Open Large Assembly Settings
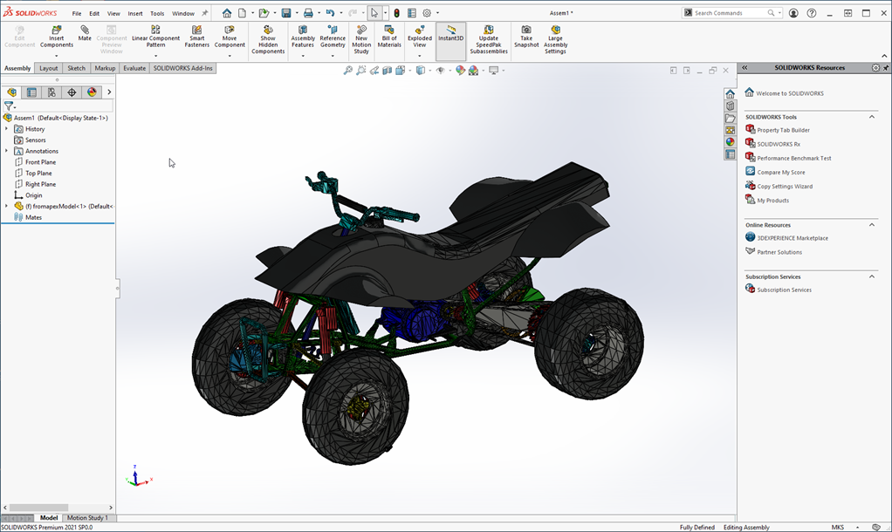 pos(555,35)
